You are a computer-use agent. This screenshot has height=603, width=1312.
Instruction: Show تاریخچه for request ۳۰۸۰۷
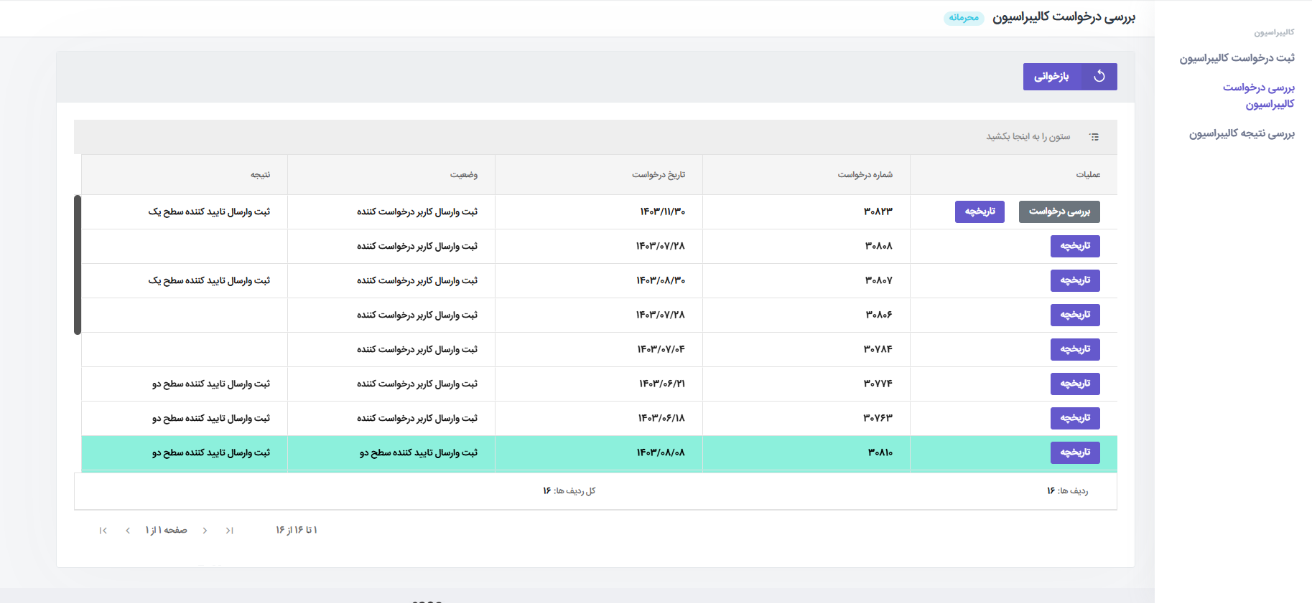pyautogui.click(x=1075, y=280)
